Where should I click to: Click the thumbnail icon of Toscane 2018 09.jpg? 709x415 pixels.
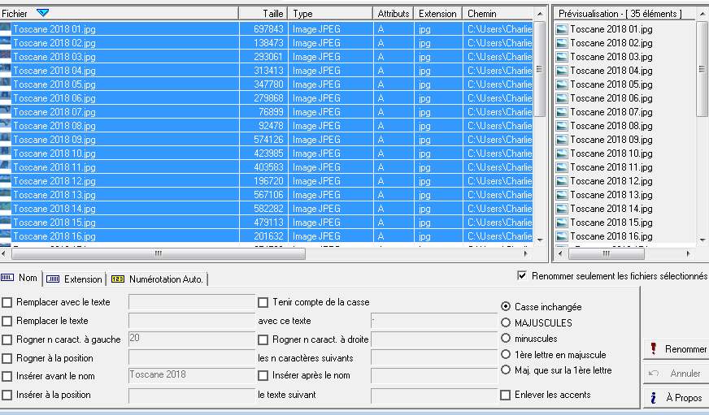pos(6,140)
